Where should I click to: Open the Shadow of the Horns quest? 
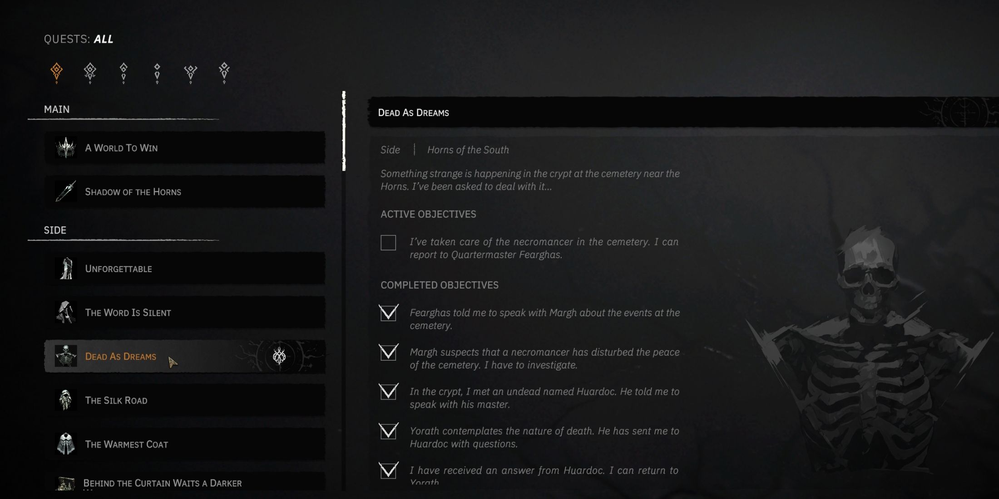(185, 192)
